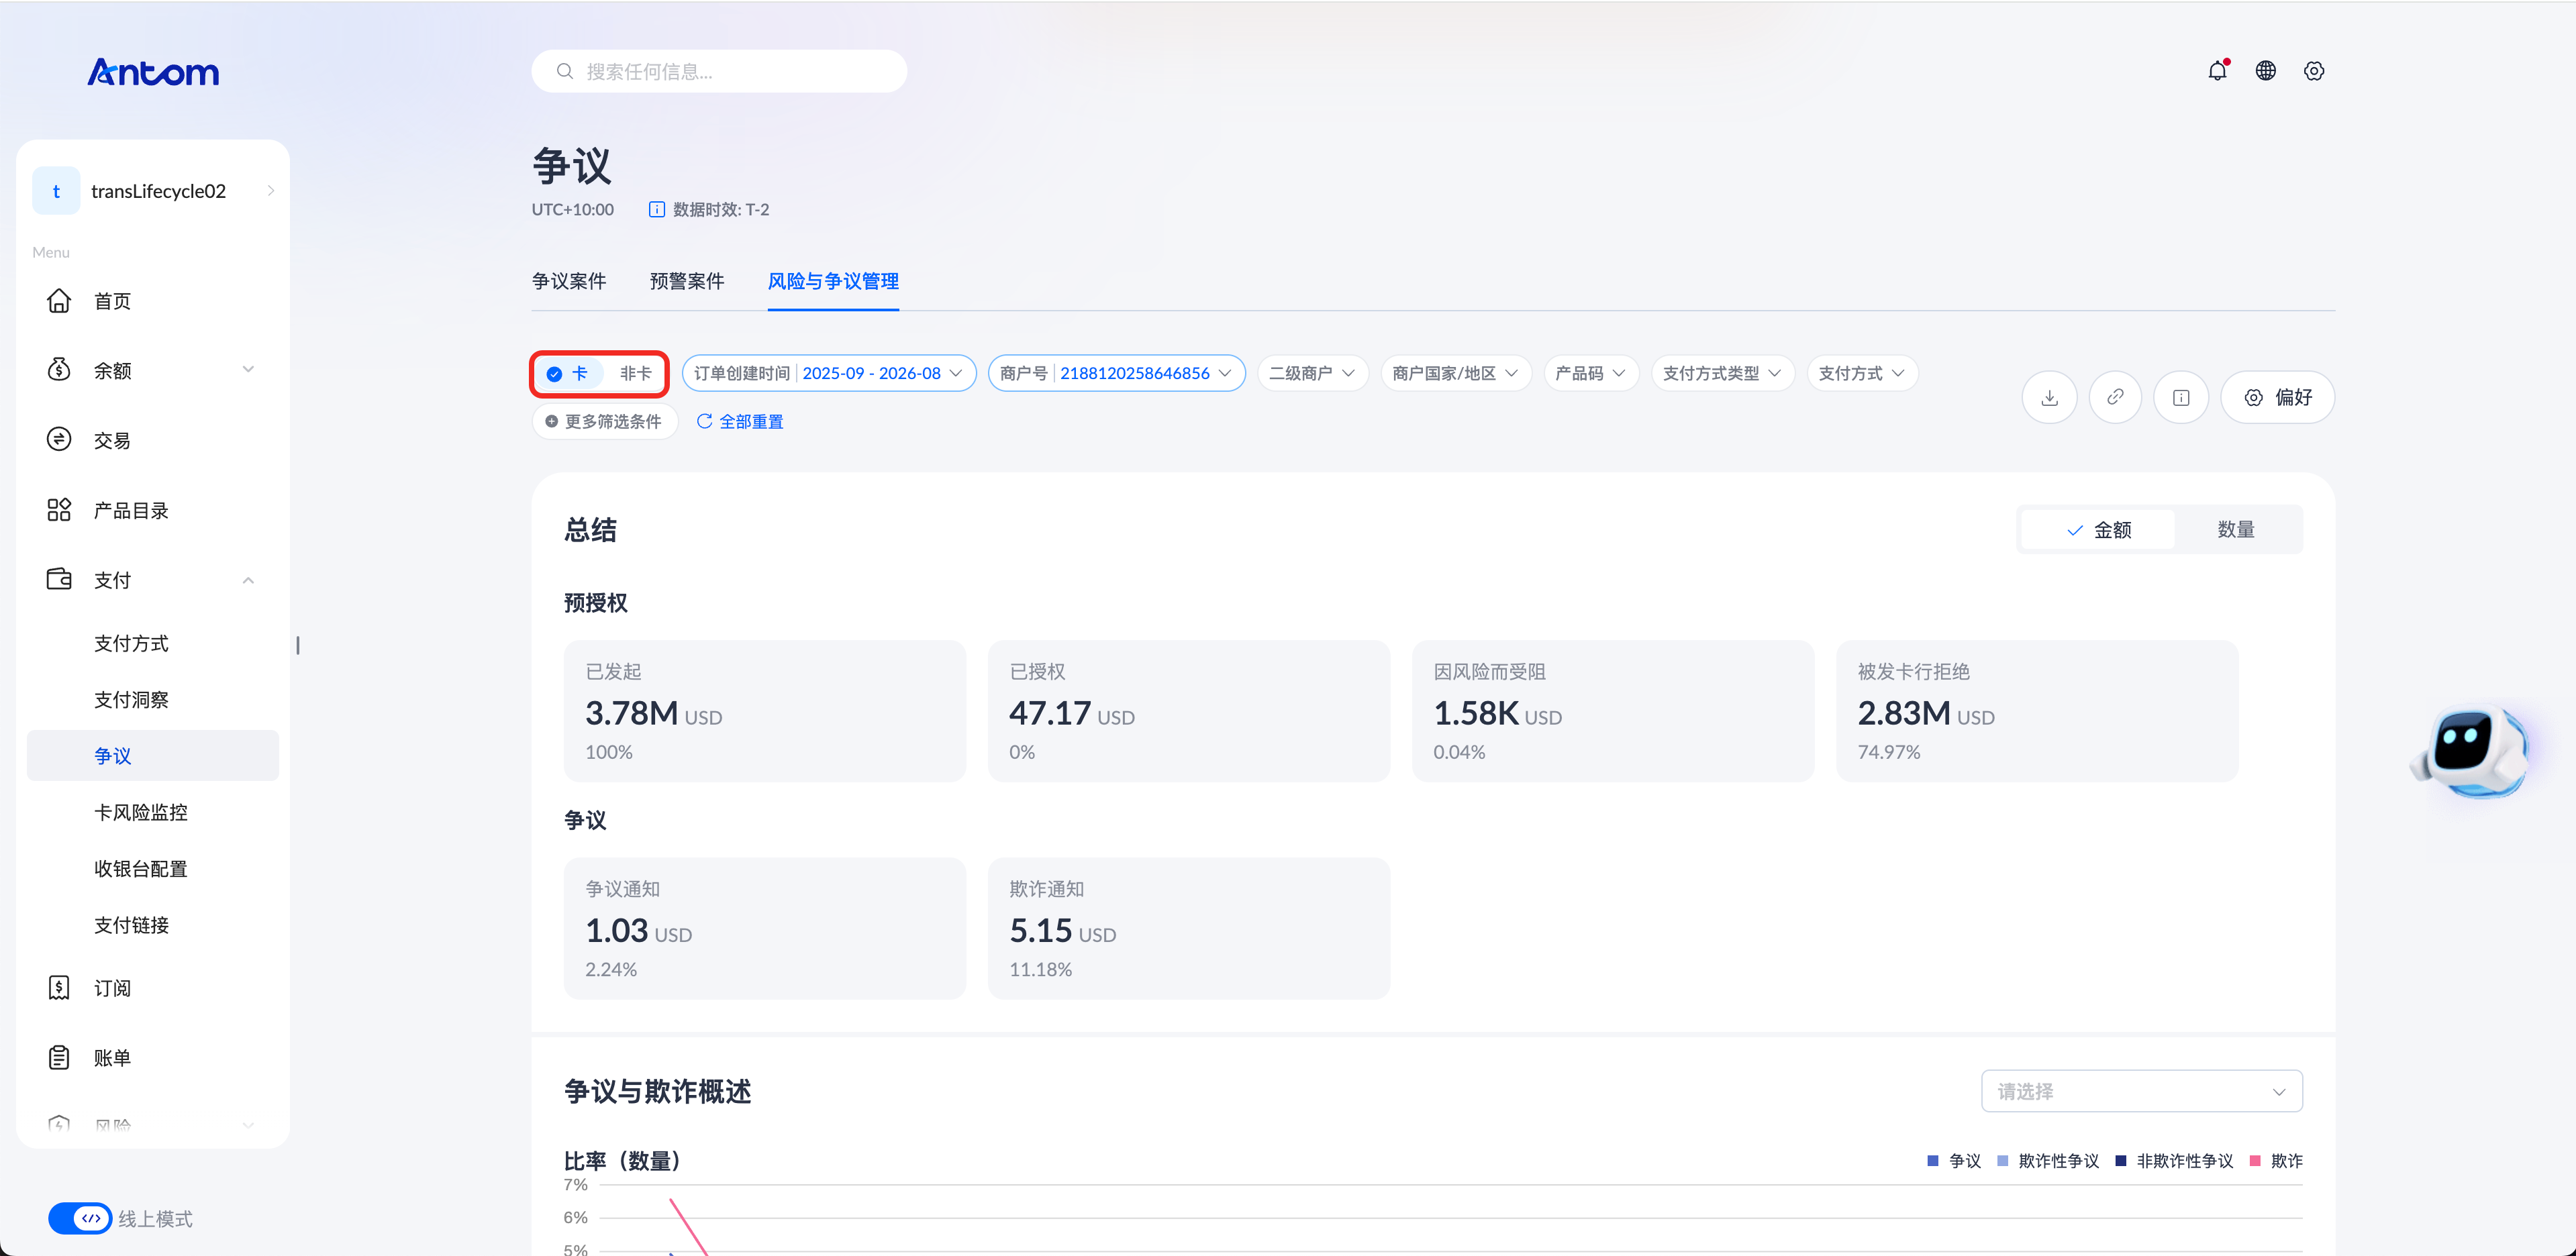Image resolution: width=2576 pixels, height=1256 pixels.
Task: Open the 订单创建时间 date range dropdown
Action: (828, 373)
